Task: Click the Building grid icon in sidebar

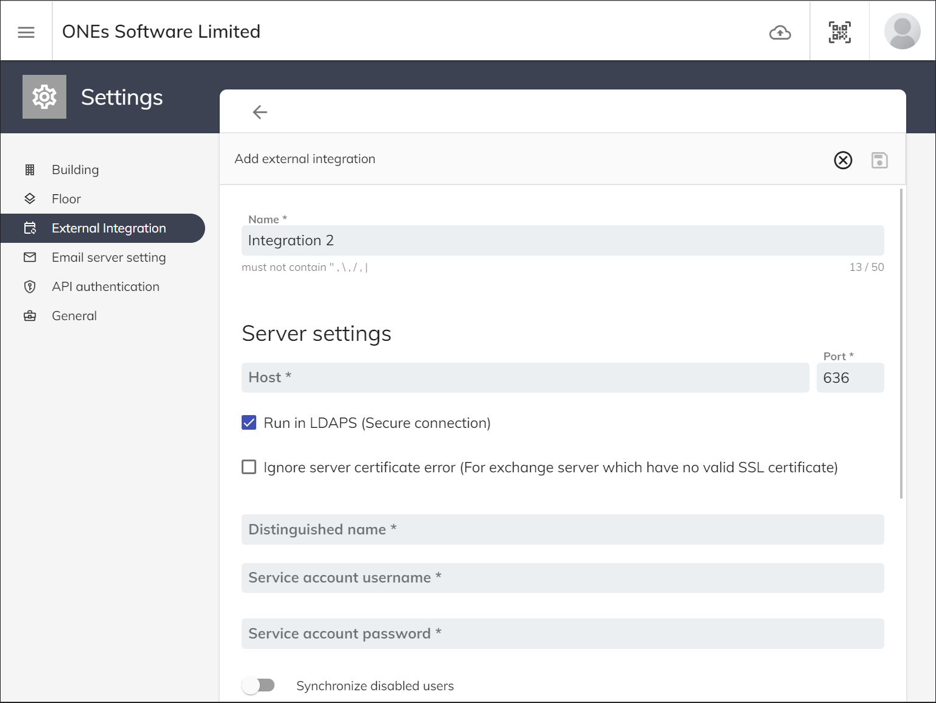Action: 30,170
